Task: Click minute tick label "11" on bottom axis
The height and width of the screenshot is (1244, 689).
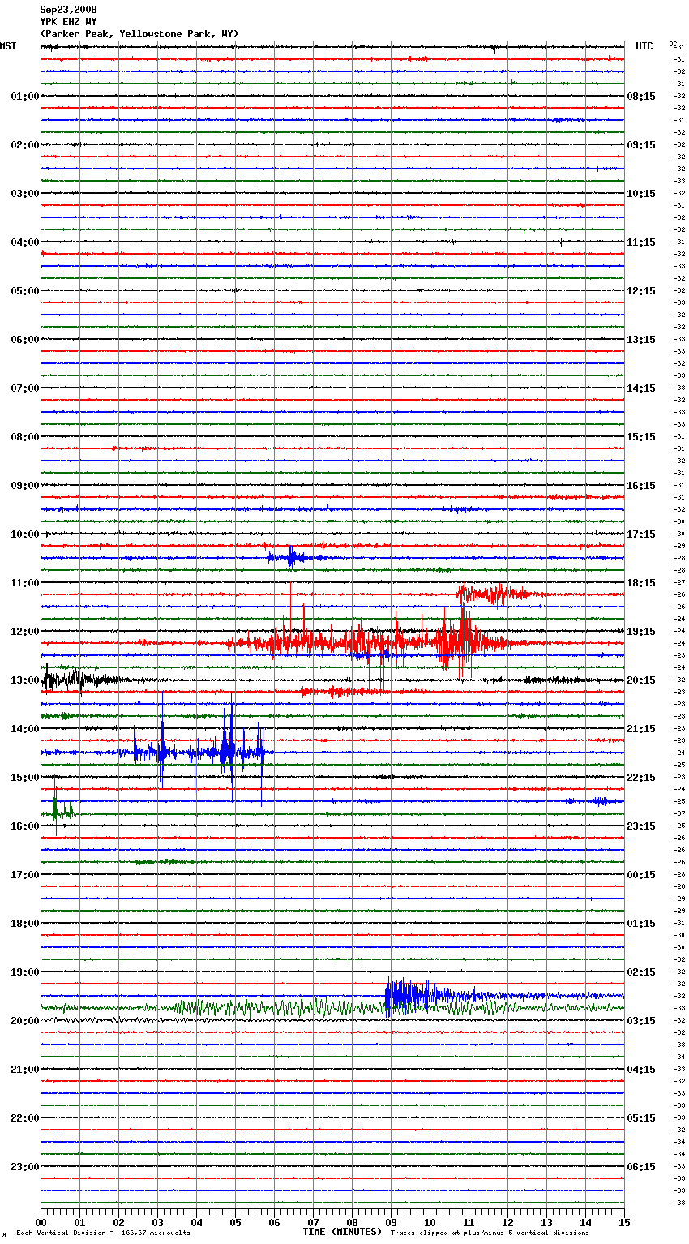Action: pos(469,1223)
